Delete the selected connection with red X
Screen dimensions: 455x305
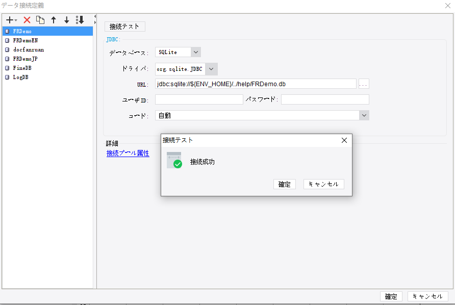(x=27, y=20)
